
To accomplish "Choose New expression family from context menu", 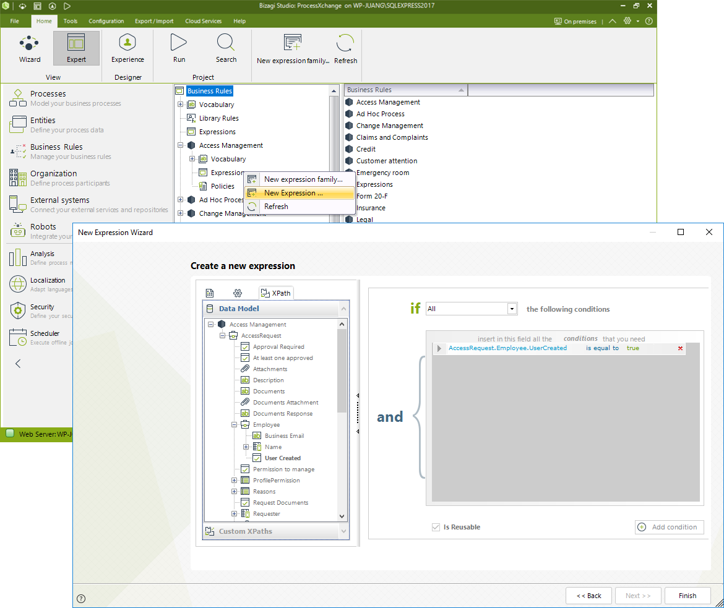I will (x=300, y=179).
